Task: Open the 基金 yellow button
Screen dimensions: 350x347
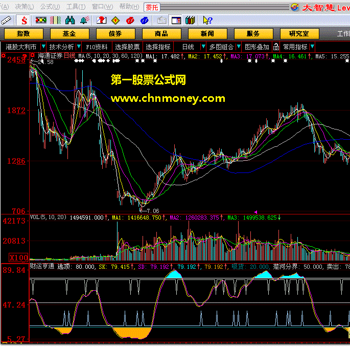Action: (x=69, y=34)
